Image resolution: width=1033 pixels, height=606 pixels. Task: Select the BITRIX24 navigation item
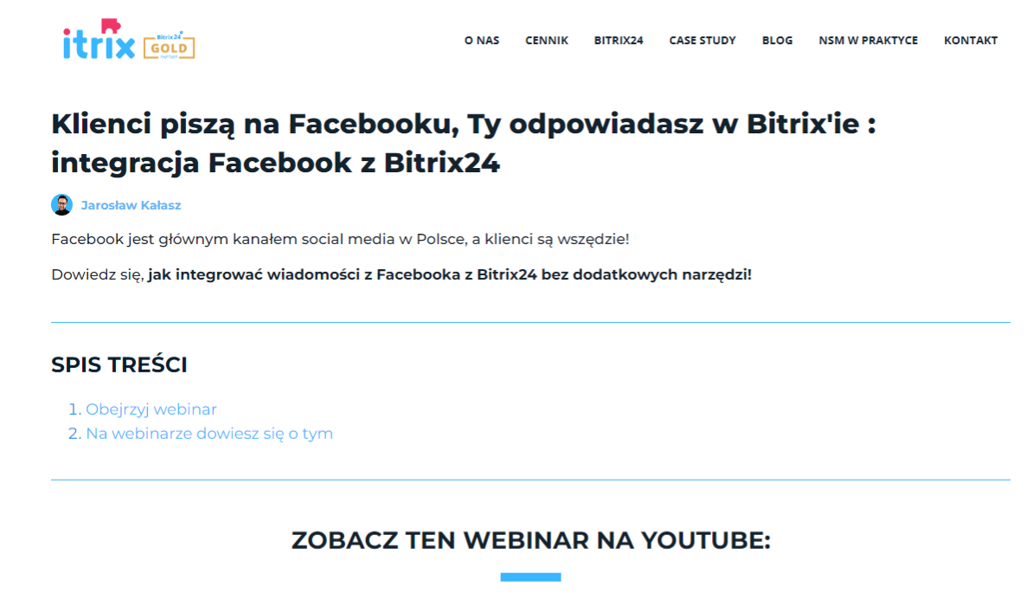[619, 40]
